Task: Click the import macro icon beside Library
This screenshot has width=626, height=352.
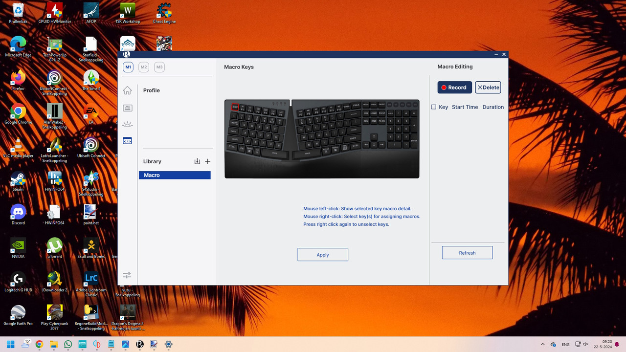Action: (x=197, y=161)
